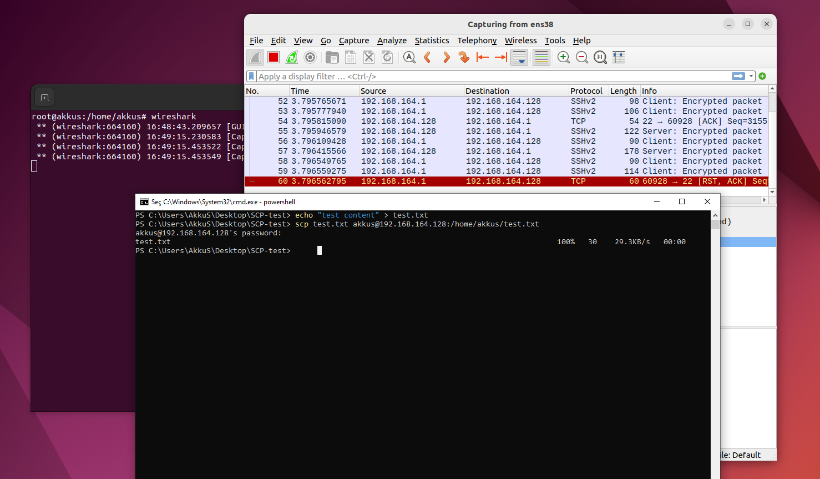
Task: Open new tab button in Ubuntu terminal
Action: [44, 98]
